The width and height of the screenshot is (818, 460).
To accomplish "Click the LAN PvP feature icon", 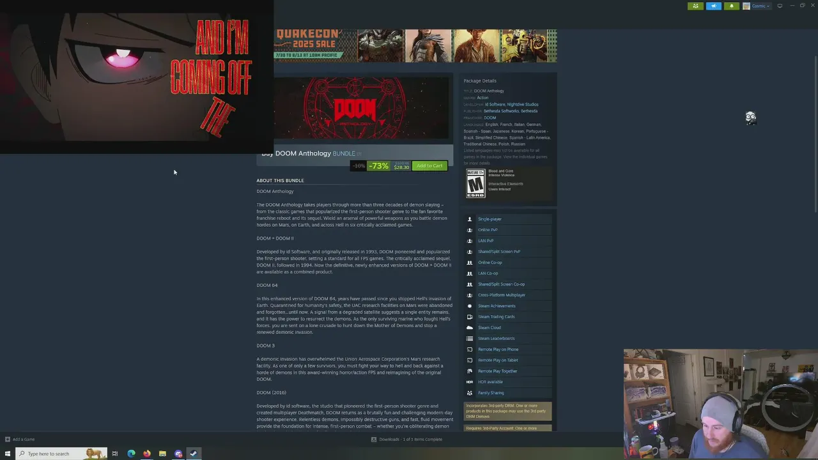I will [x=470, y=241].
